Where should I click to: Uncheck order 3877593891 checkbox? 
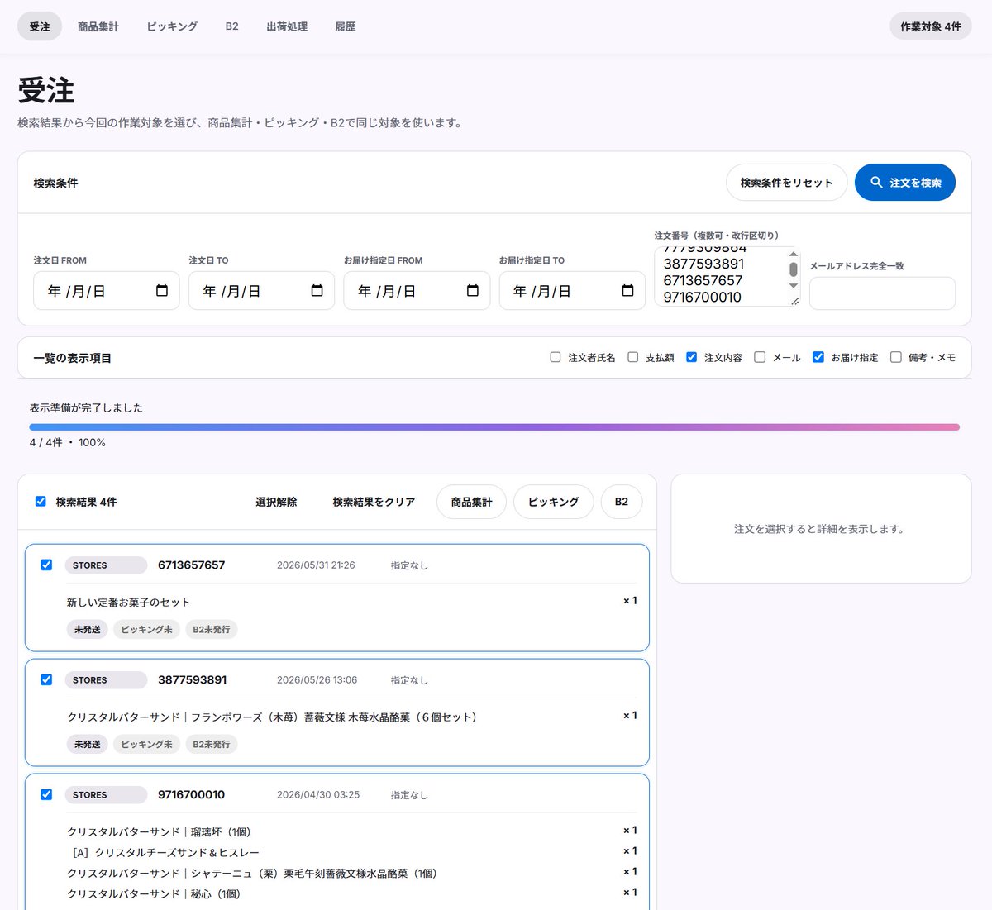(x=46, y=679)
